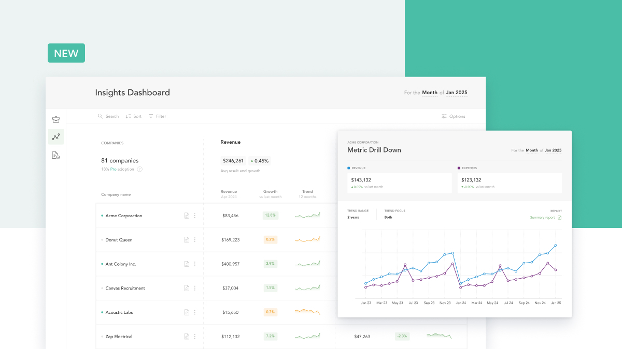Click Acme Corporation 12.8% growth badge
Image resolution: width=622 pixels, height=349 pixels.
click(x=270, y=215)
